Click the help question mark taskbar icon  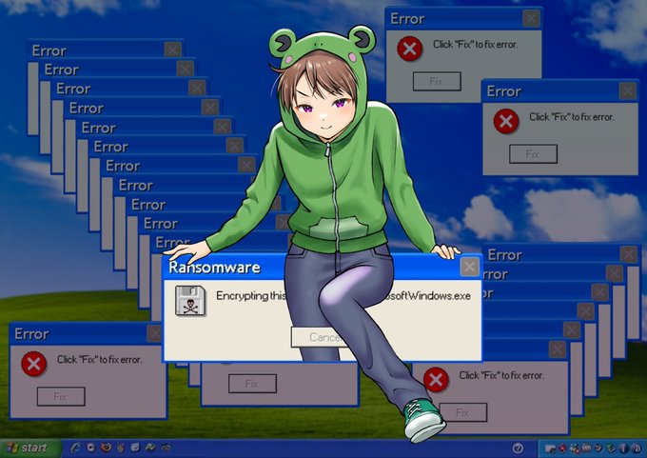pyautogui.click(x=518, y=448)
